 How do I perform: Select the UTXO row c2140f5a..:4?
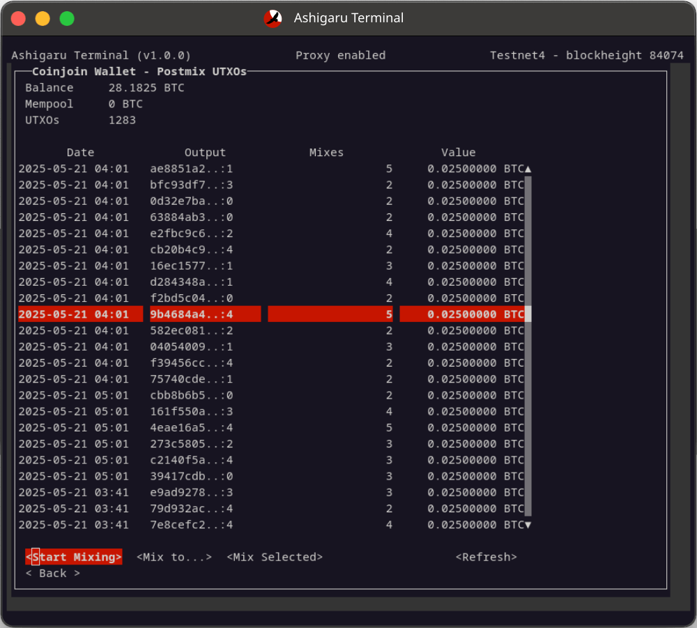click(272, 460)
